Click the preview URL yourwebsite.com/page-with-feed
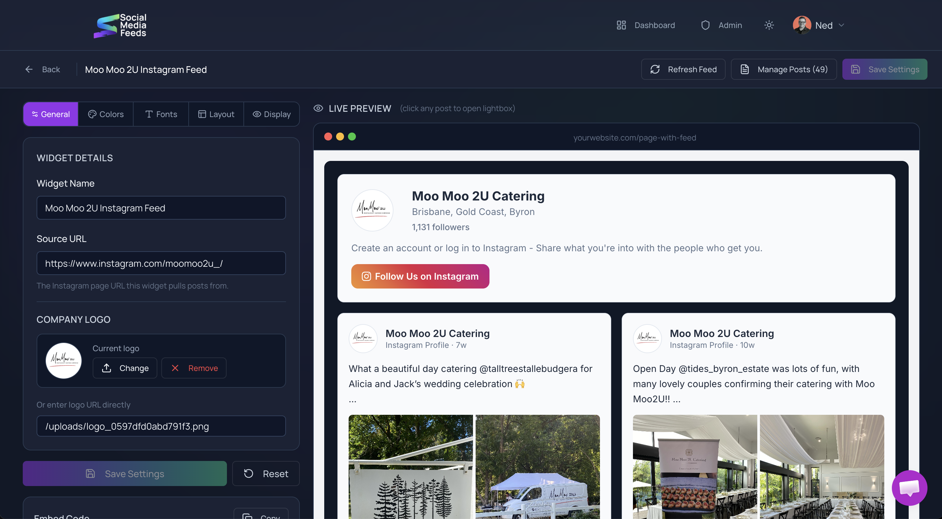Viewport: 942px width, 519px height. point(635,138)
